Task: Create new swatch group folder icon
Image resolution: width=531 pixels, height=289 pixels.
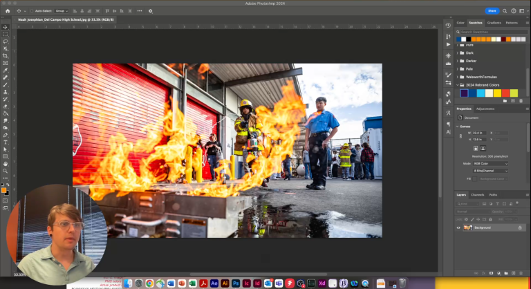Action: (505, 101)
